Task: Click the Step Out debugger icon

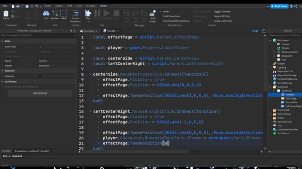Action: (144, 14)
